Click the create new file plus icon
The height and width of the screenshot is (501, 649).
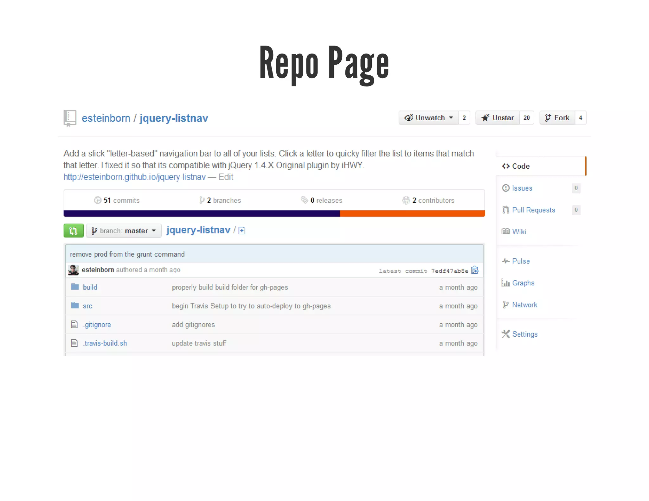(242, 231)
